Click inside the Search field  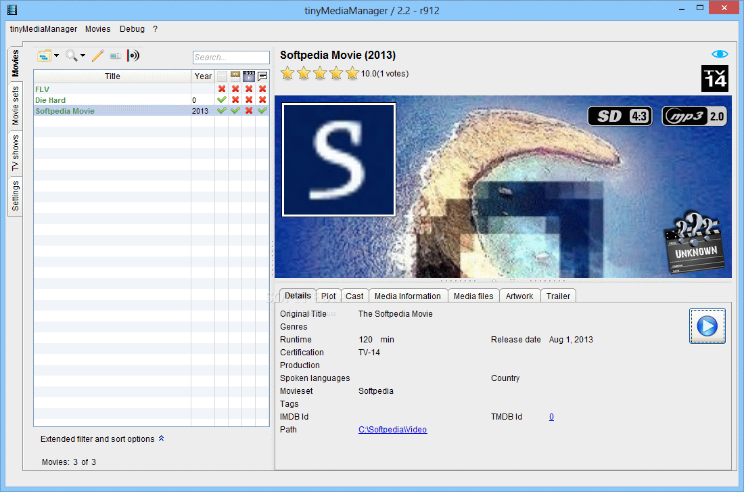pos(231,58)
